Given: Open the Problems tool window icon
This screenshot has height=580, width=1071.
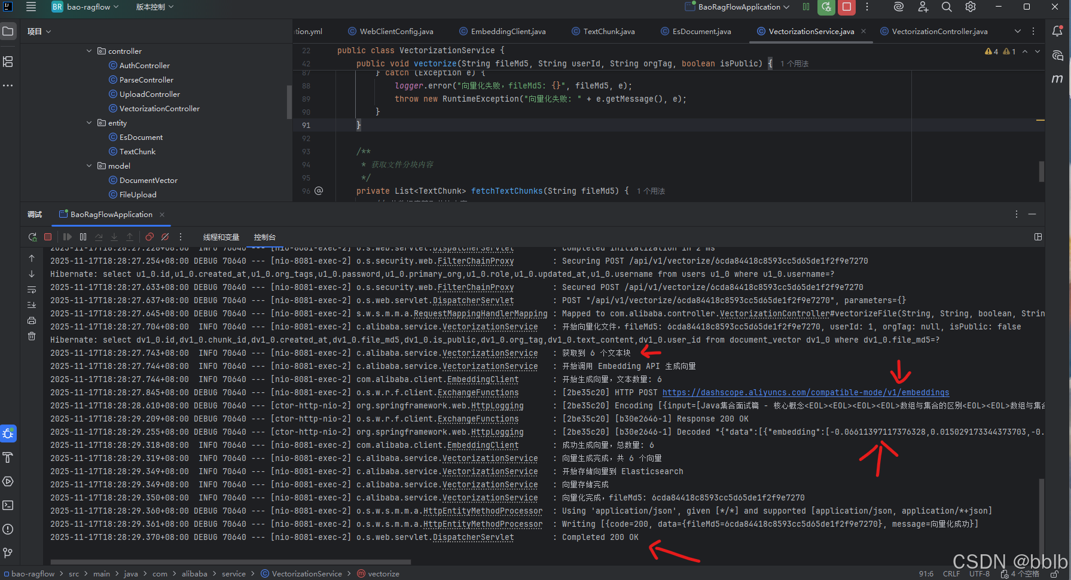Looking at the screenshot, I should tap(8, 529).
